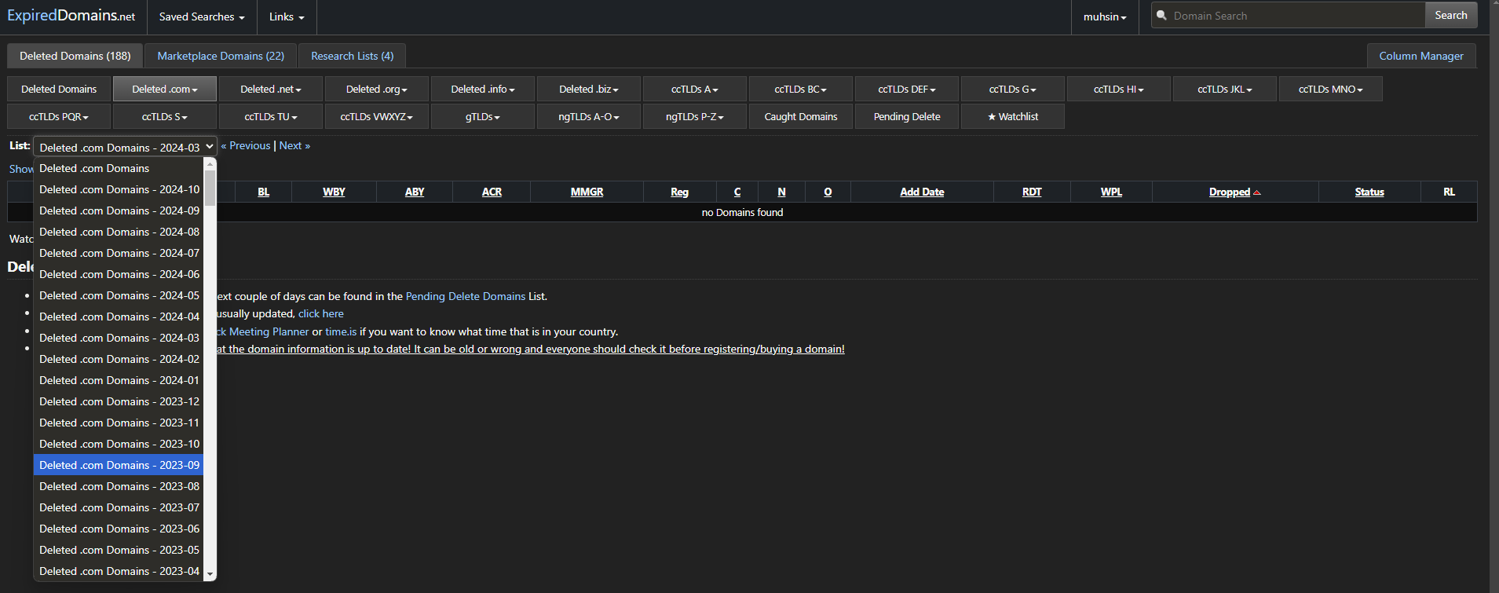Expand the ccTLDs PQR dropdown

tap(59, 116)
